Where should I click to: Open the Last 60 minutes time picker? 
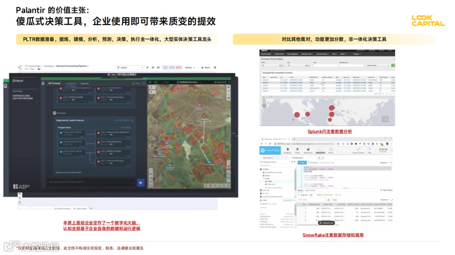[x=377, y=66]
